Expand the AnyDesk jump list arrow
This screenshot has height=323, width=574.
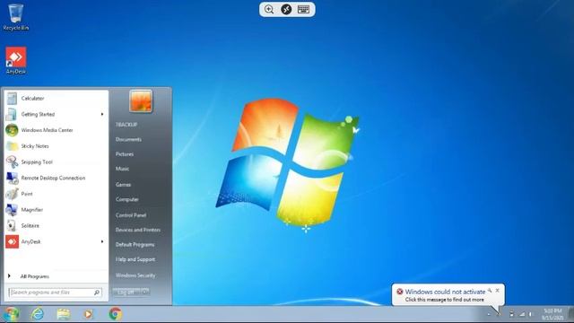102,241
